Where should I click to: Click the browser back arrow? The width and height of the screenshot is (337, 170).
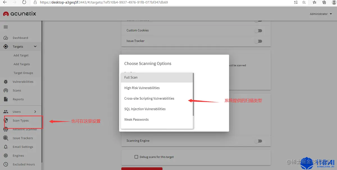pos(5,2)
